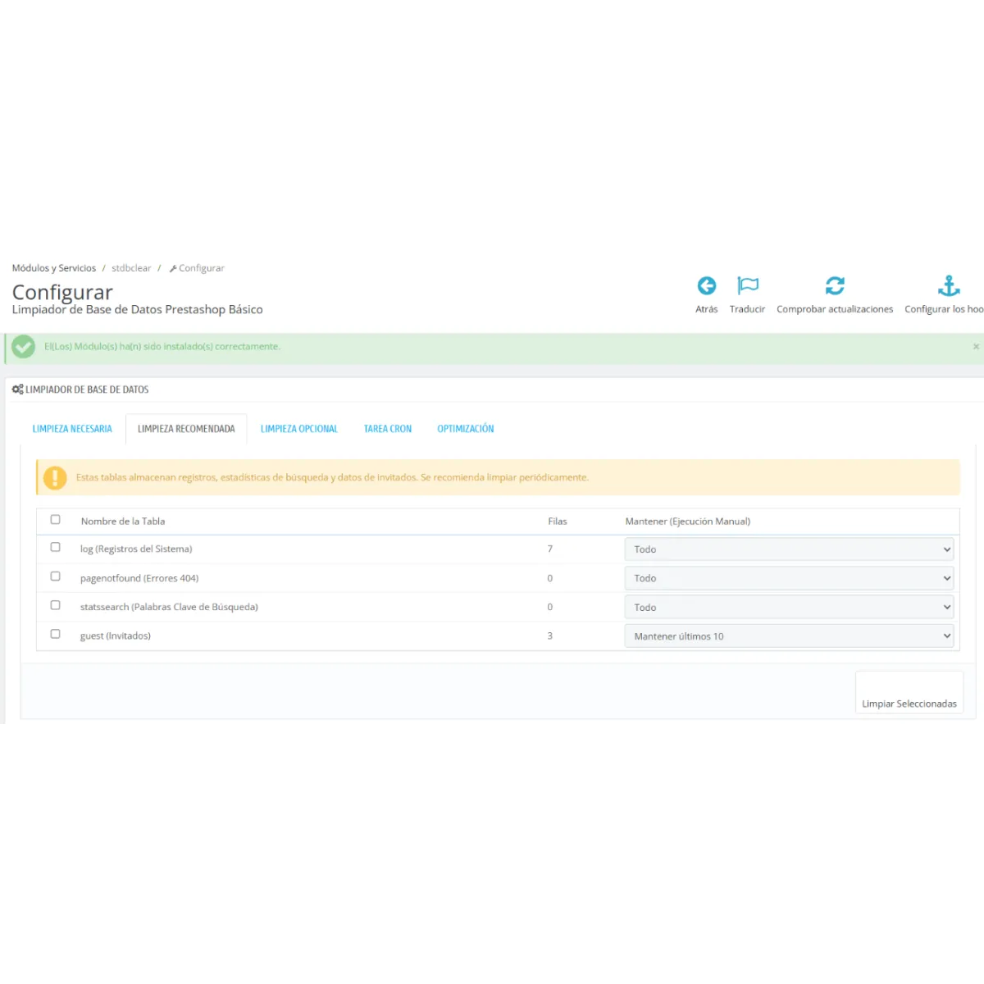This screenshot has width=984, height=984.
Task: Open the Mantener dropdown for pagenotfound row
Action: click(789, 578)
